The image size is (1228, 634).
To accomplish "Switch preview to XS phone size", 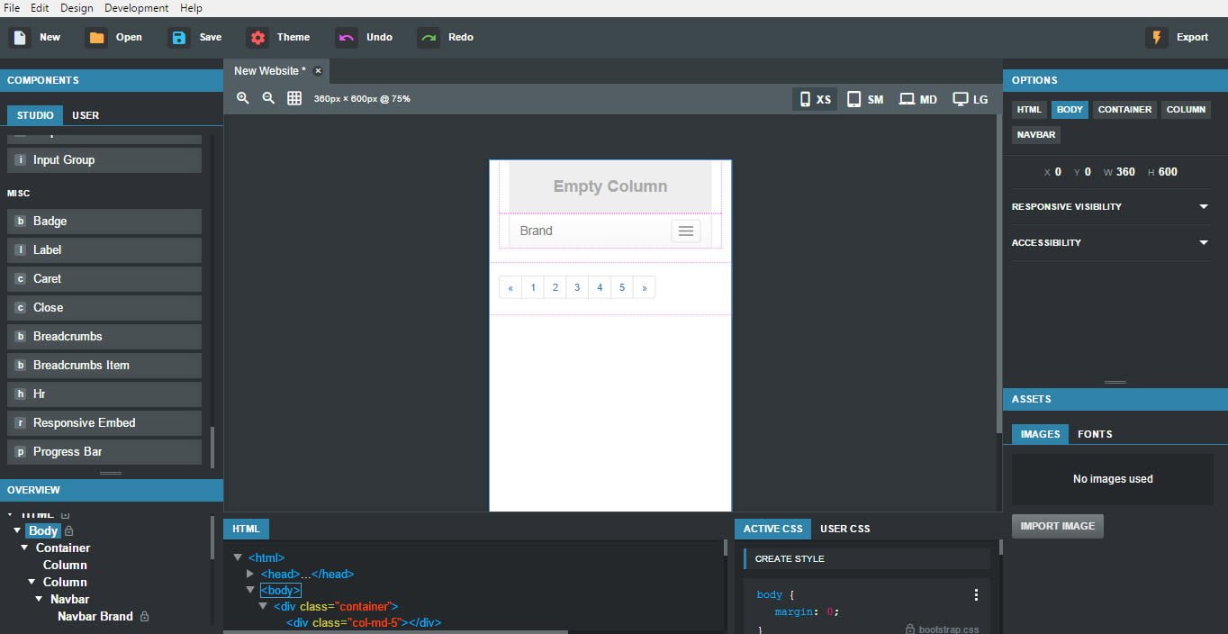I will pyautogui.click(x=815, y=99).
